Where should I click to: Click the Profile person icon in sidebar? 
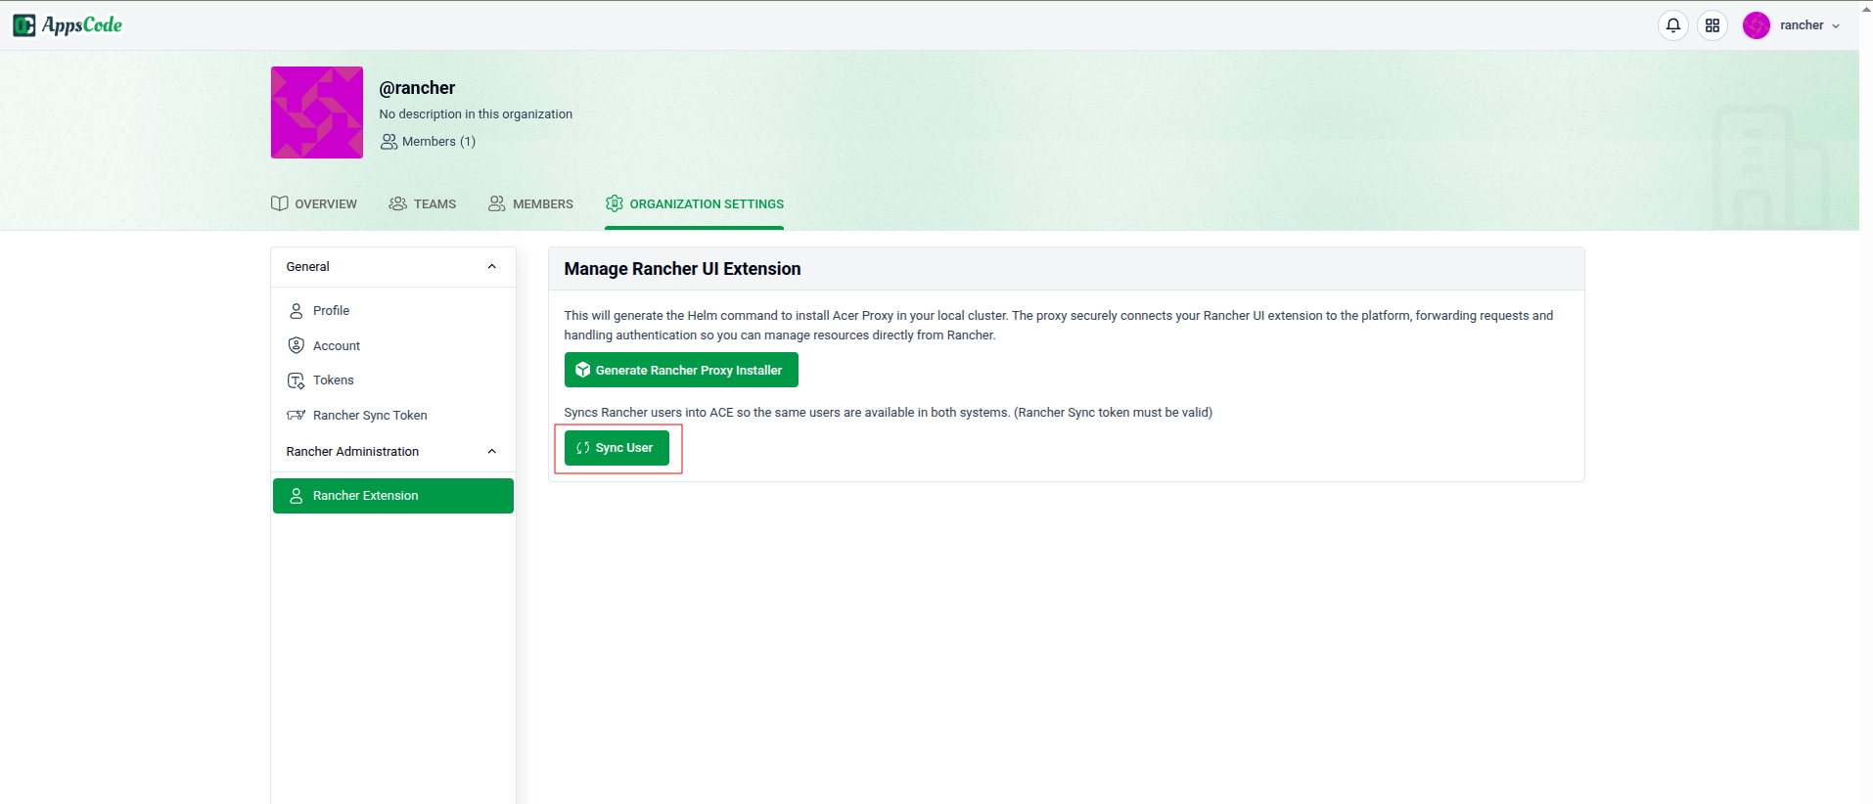click(x=297, y=311)
